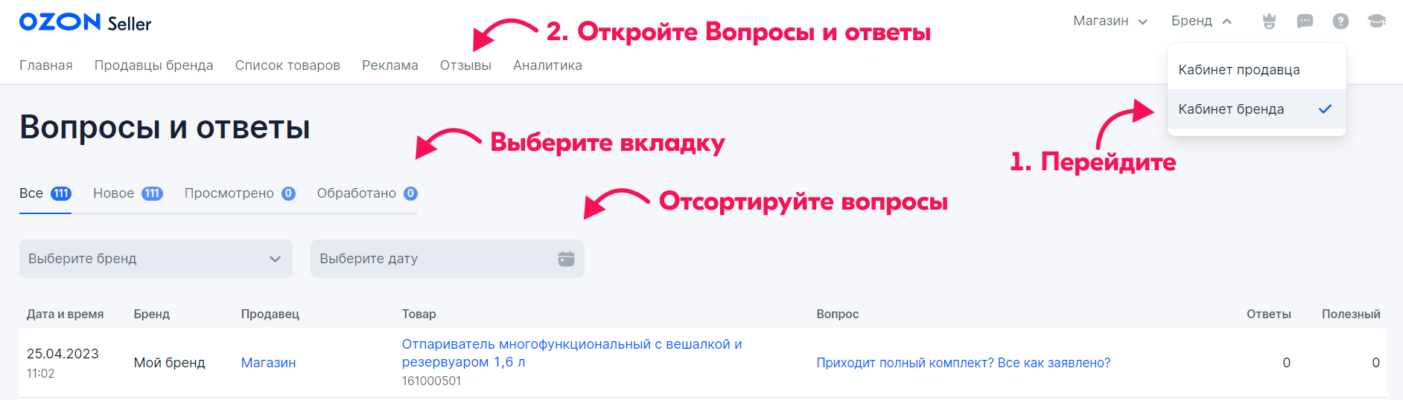Image resolution: width=1403 pixels, height=400 pixels.
Task: Select Кабинет продавца from menu
Action: (x=1239, y=70)
